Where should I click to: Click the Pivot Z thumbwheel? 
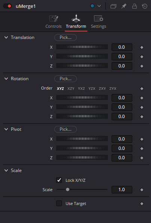(82, 157)
